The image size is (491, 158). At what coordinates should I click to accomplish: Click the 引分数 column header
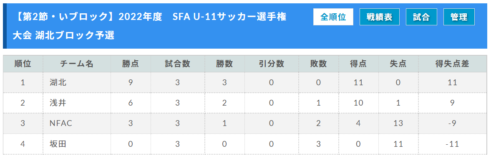[x=272, y=64]
